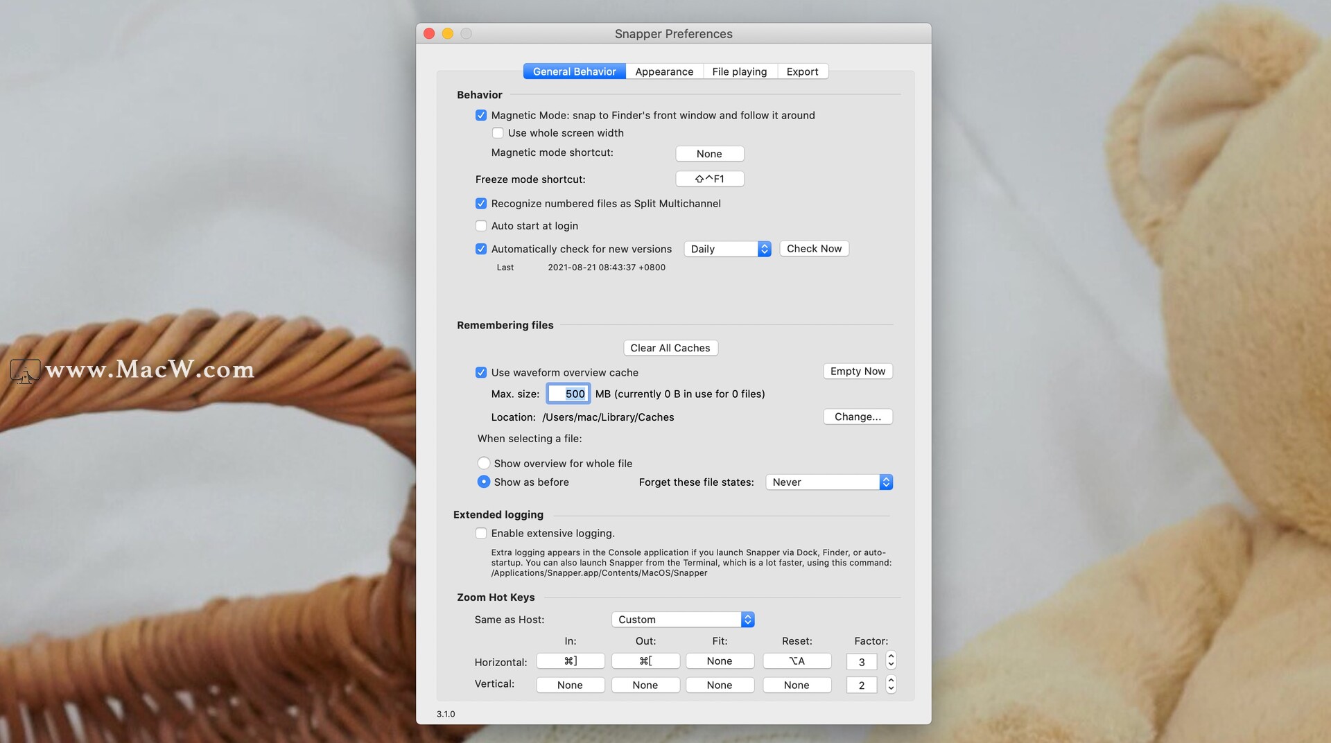Set the Vertical zoom Out shortcut
The width and height of the screenshot is (1331, 743).
(x=645, y=685)
